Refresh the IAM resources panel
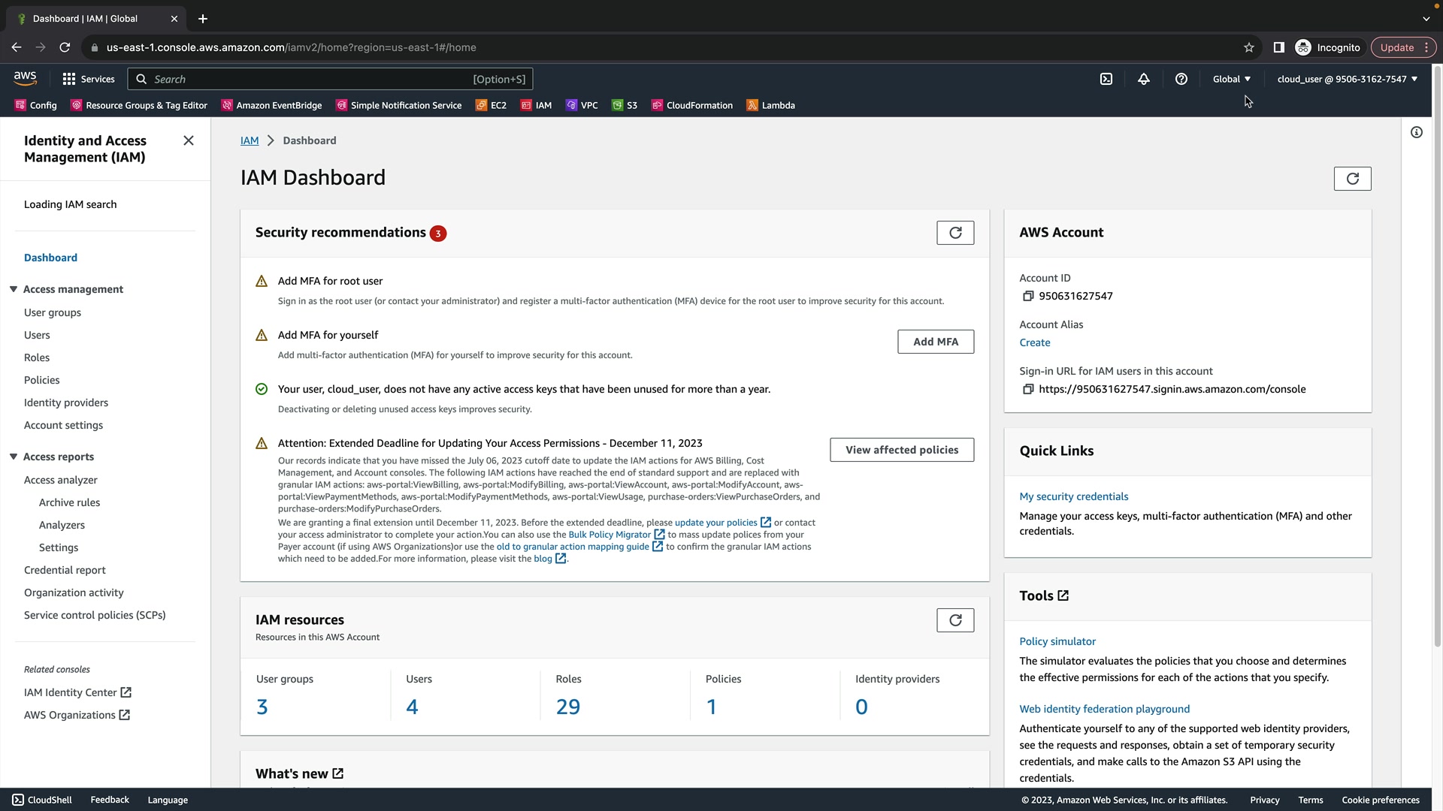 pyautogui.click(x=955, y=620)
